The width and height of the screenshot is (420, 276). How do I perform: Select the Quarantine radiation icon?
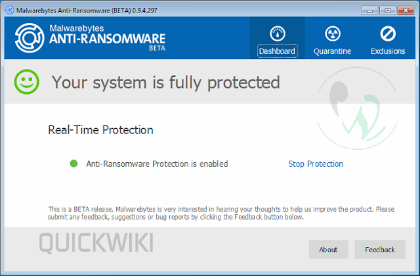[x=333, y=34]
